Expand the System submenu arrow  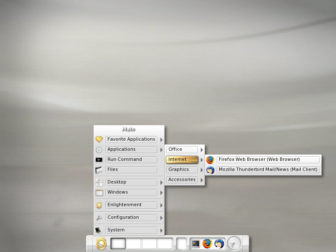pos(161,230)
